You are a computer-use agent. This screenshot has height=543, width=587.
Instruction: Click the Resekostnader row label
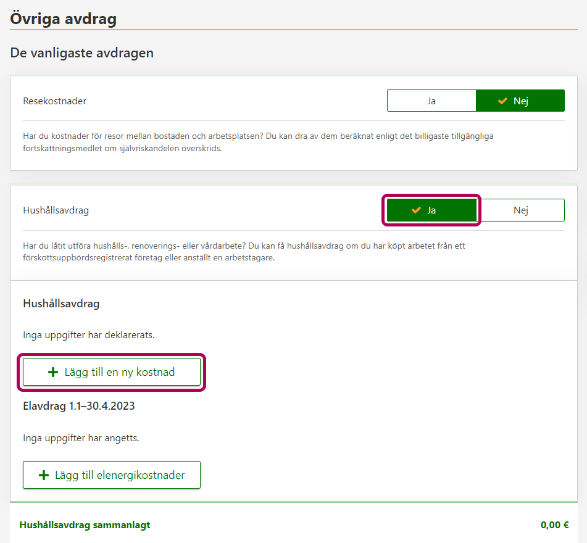coord(55,101)
